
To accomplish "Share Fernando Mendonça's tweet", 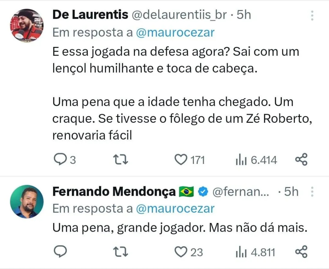I will click(x=301, y=252).
